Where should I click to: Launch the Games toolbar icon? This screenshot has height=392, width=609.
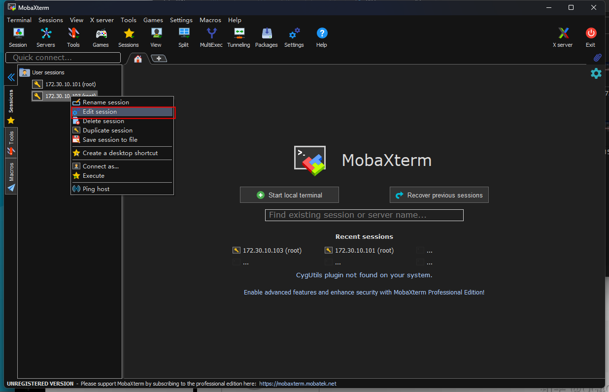(101, 37)
